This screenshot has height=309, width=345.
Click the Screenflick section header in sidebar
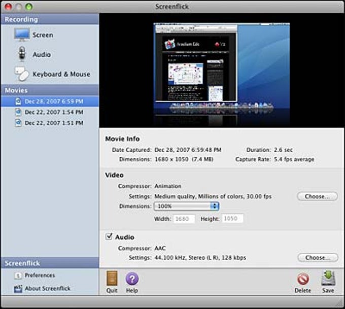pos(50,263)
